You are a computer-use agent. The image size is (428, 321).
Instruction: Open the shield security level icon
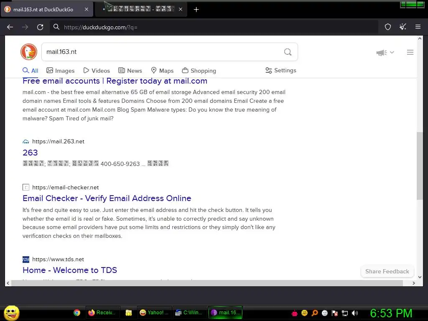point(388,27)
